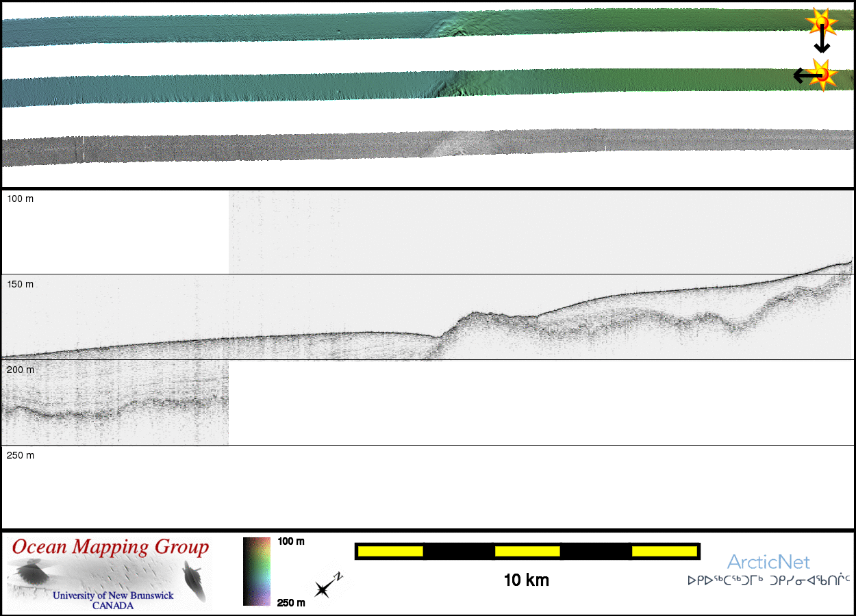Click the 10 km scale bar label
The image size is (856, 616).
tap(526, 580)
